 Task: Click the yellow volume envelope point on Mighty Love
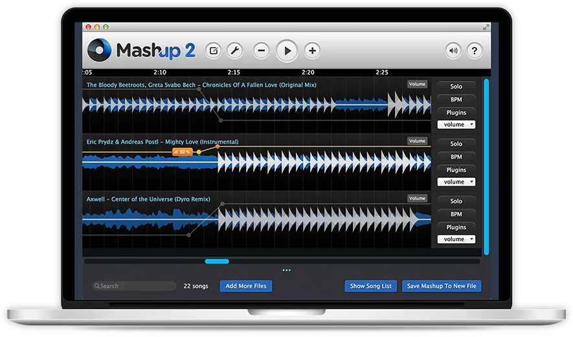pyautogui.click(x=199, y=152)
